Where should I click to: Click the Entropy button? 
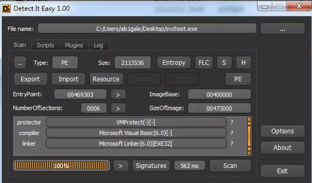tap(174, 63)
